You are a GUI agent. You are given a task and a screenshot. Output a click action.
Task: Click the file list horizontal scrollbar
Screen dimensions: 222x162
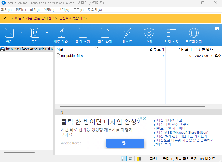pyautogui.click(x=132, y=107)
